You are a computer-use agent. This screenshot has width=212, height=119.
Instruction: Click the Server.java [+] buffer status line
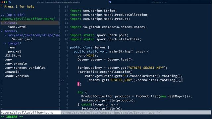coord(135,112)
